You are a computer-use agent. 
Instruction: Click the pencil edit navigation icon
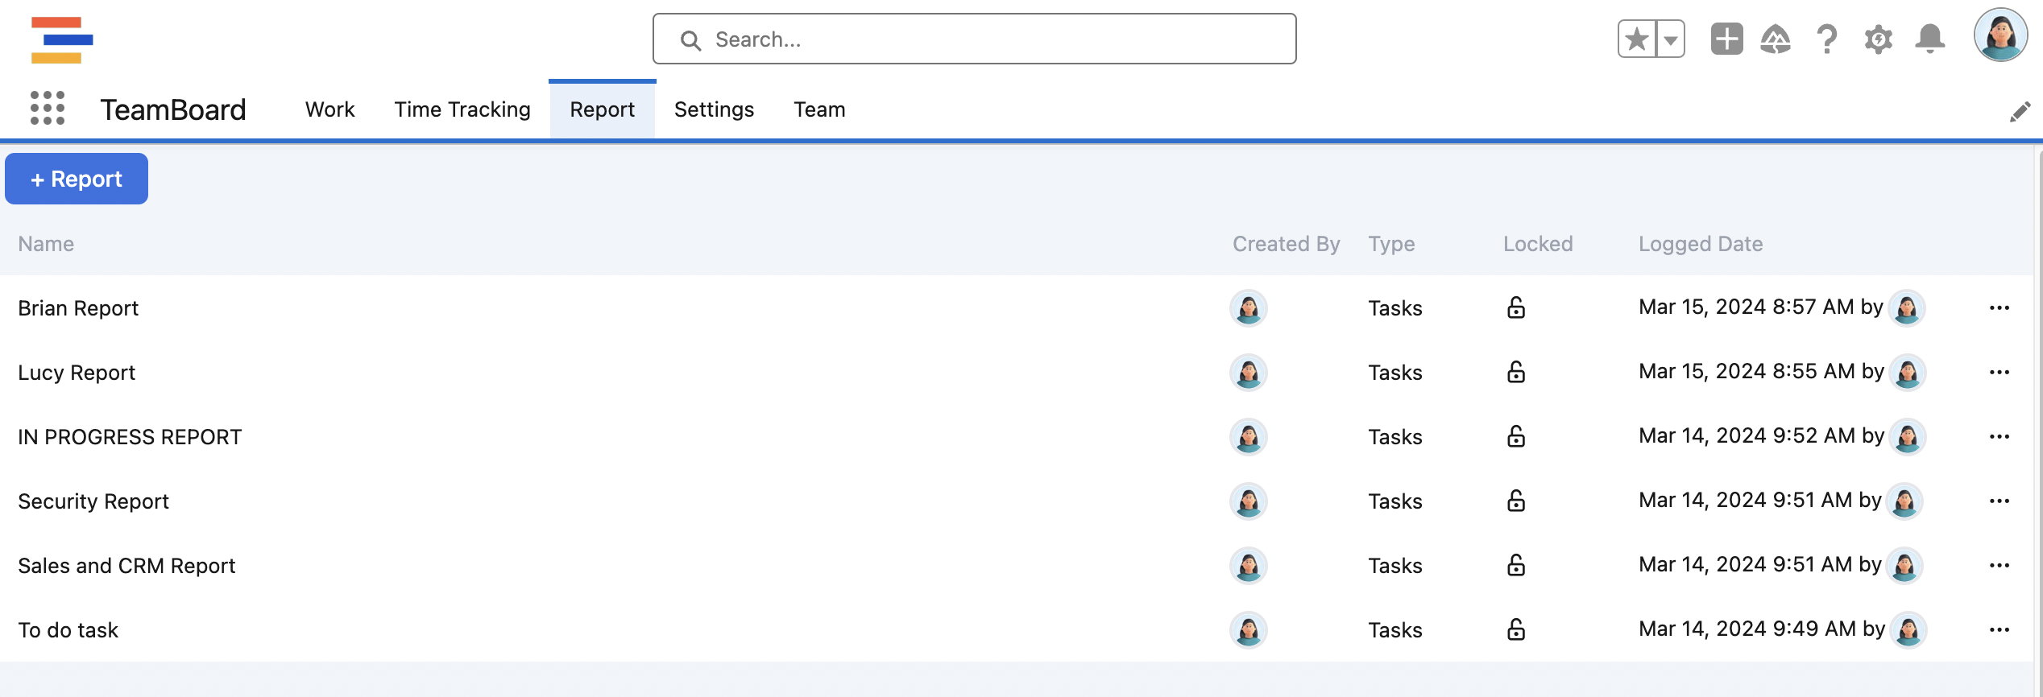(x=2020, y=112)
